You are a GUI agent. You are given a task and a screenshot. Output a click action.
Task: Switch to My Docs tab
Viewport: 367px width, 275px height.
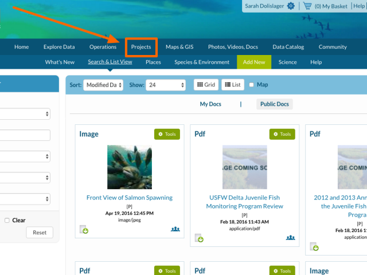tap(210, 104)
